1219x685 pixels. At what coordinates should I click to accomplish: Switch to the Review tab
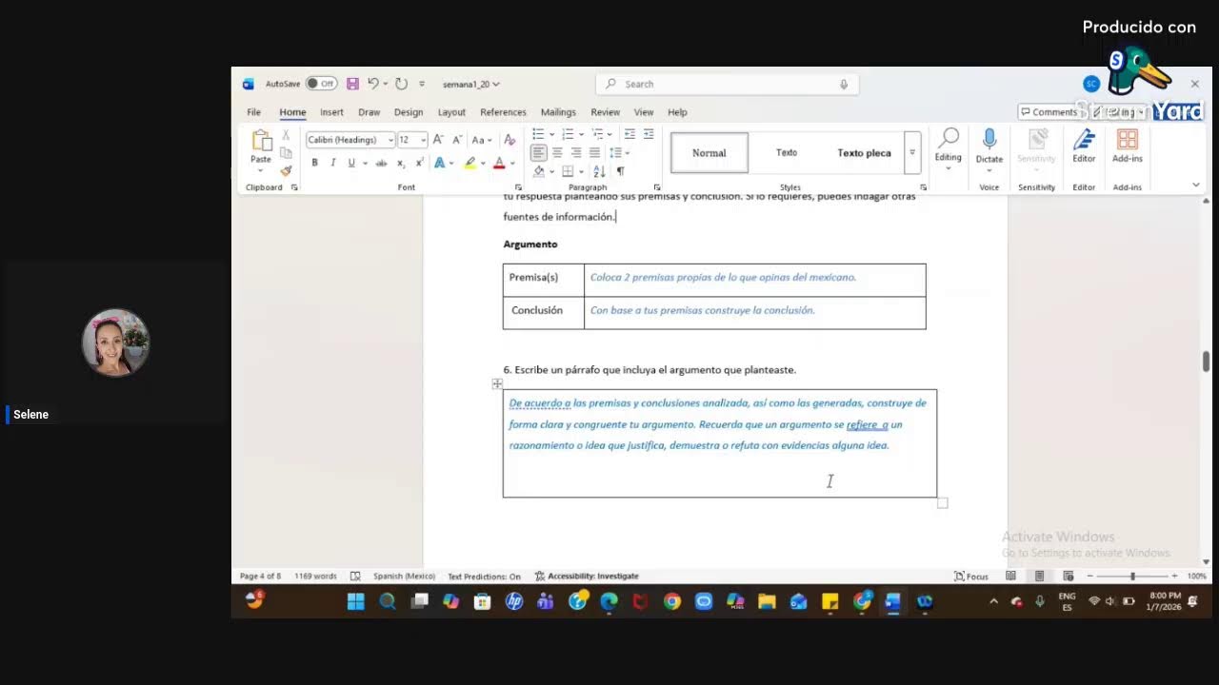coord(605,112)
